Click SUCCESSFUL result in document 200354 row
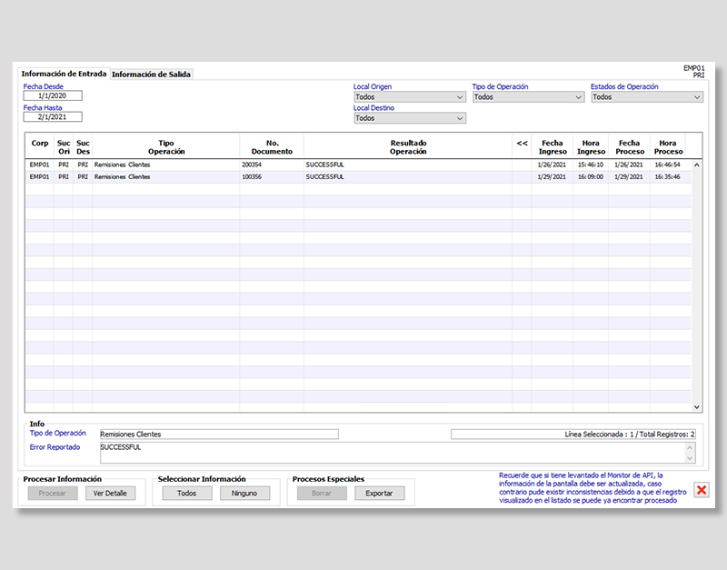 click(408, 165)
